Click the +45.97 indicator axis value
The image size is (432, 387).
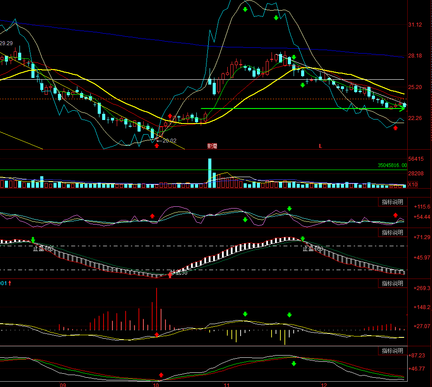(x=421, y=258)
